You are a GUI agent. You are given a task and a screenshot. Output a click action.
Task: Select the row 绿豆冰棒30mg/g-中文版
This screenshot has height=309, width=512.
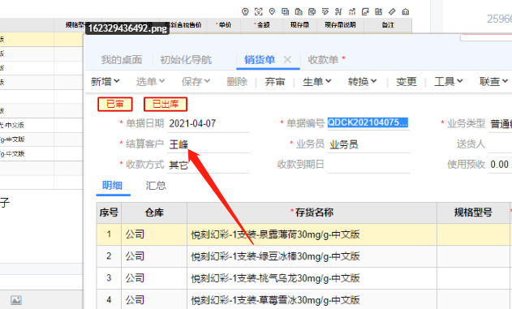click(x=275, y=256)
